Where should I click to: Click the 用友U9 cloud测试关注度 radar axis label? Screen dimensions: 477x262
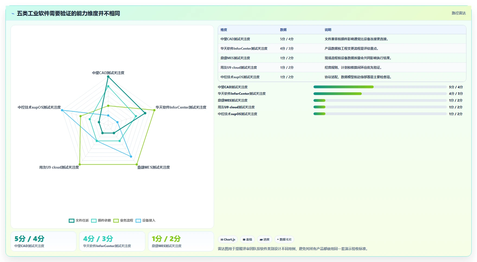coord(59,167)
